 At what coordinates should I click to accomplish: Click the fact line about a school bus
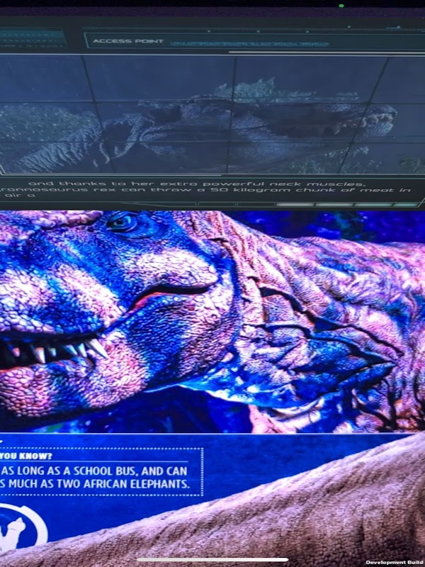pos(94,471)
